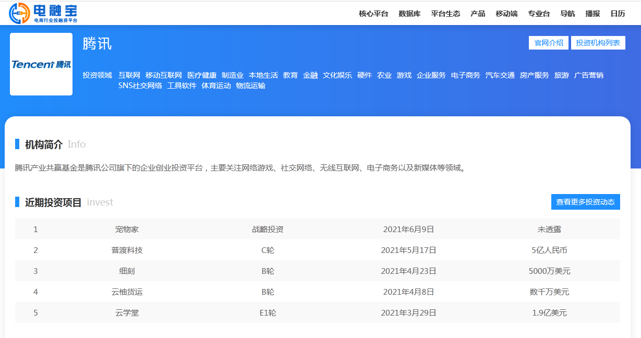This screenshot has height=338, width=641.
Task: Click the amount 5000万美元
Action: [x=549, y=271]
